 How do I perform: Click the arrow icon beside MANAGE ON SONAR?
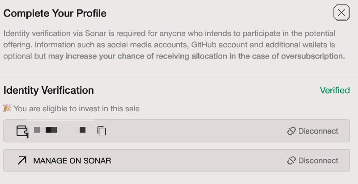[21, 160]
